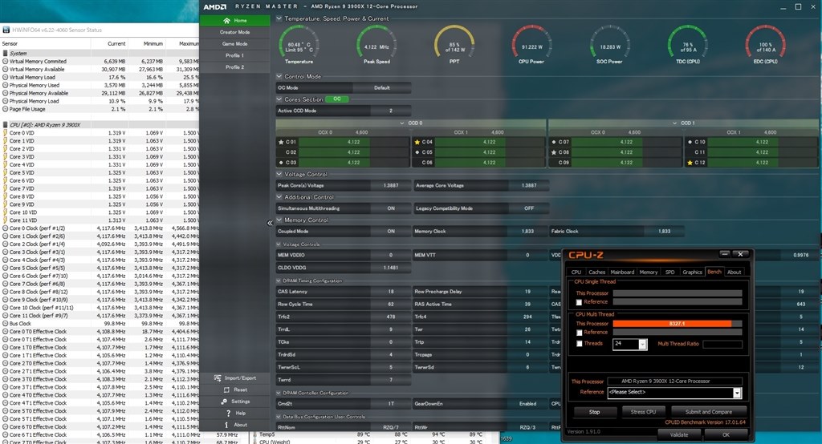Click the Bus Clock sensor icon in HWiNFO
The width and height of the screenshot is (822, 444).
[6, 324]
